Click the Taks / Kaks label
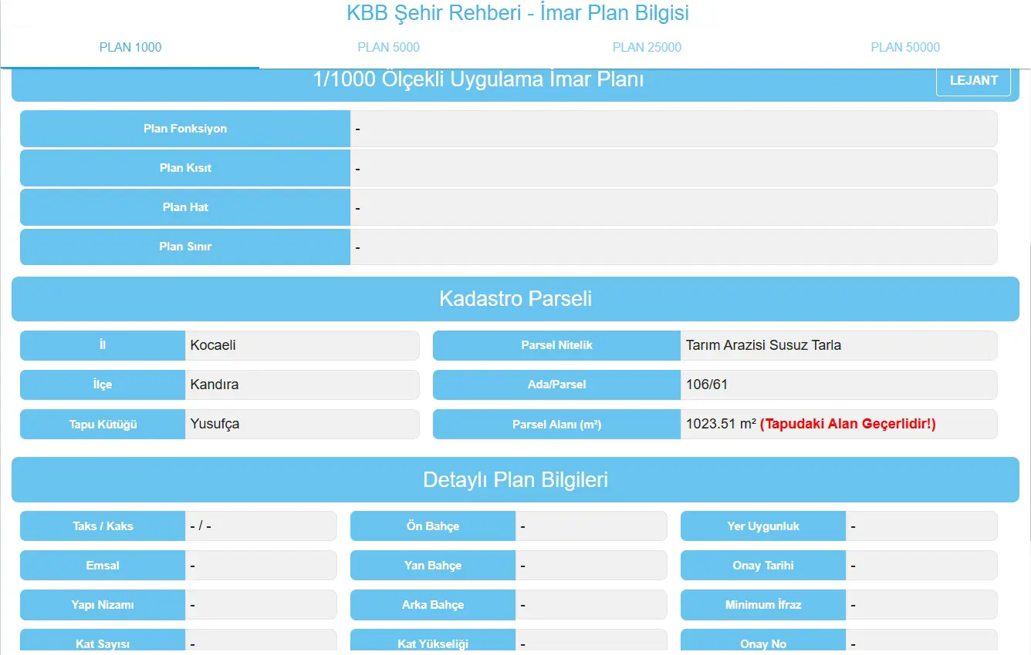 pyautogui.click(x=103, y=526)
